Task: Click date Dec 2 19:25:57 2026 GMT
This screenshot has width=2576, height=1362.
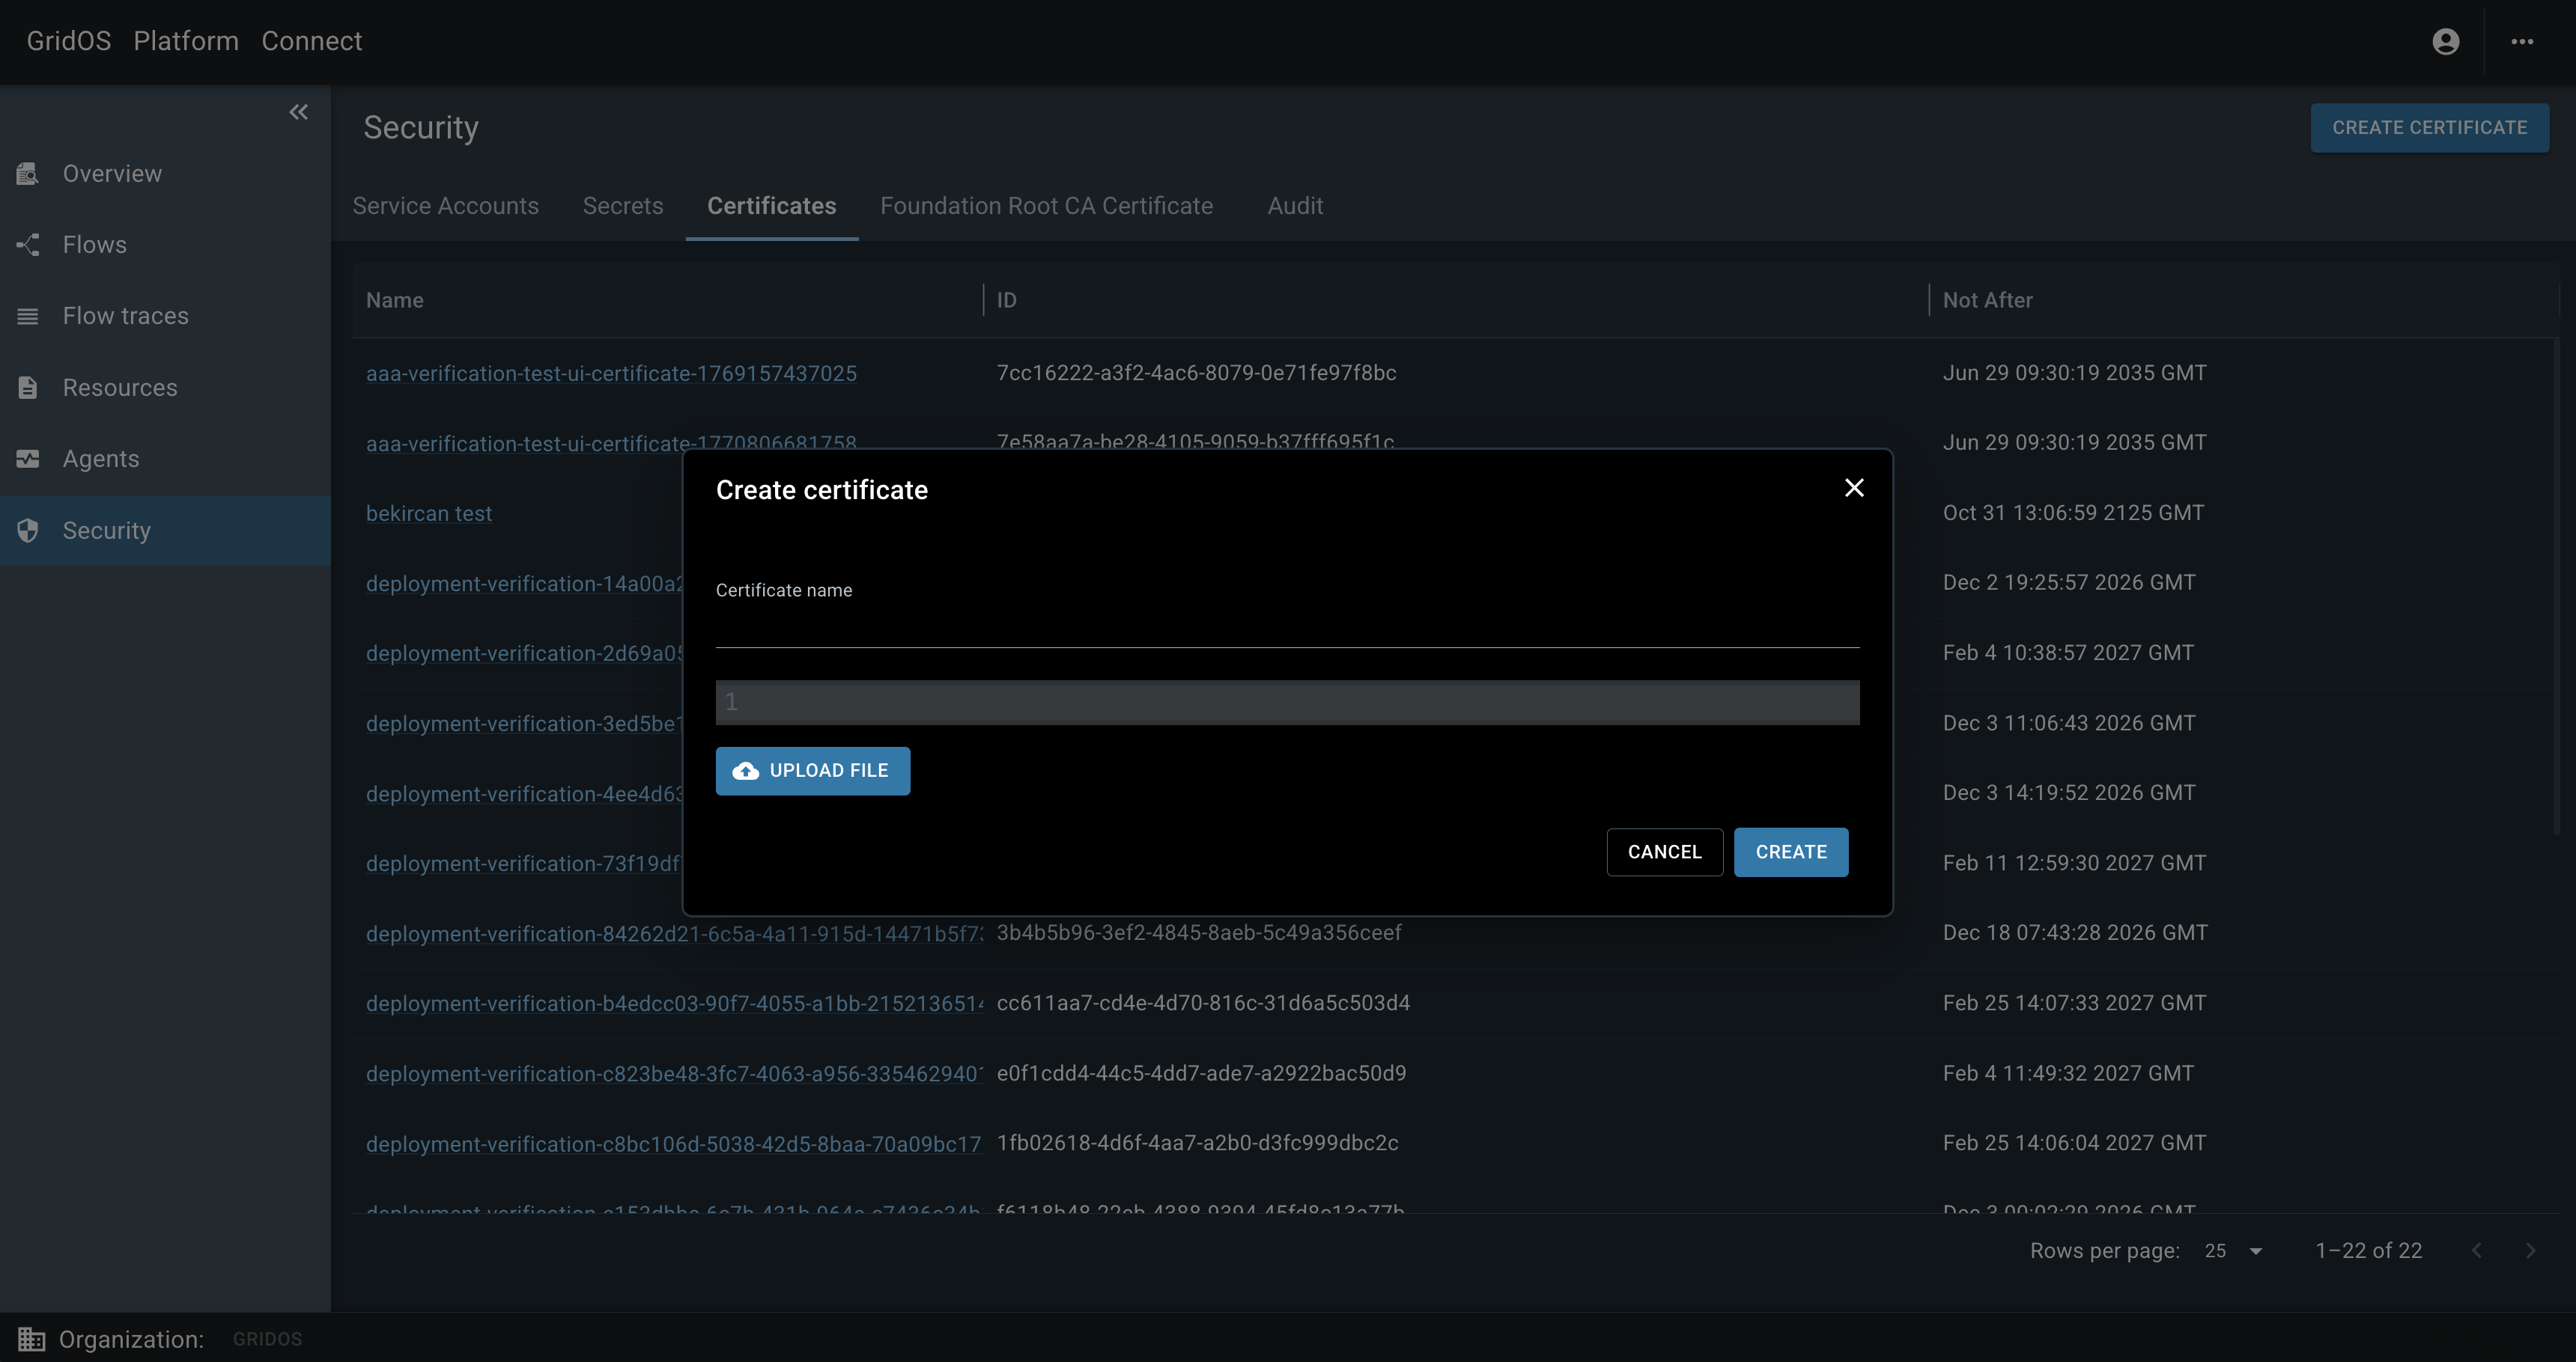Action: pos(2069,582)
